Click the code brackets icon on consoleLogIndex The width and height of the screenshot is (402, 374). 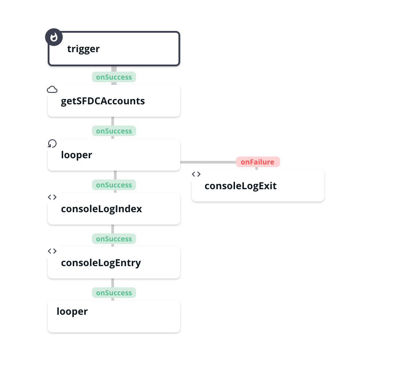tap(52, 197)
